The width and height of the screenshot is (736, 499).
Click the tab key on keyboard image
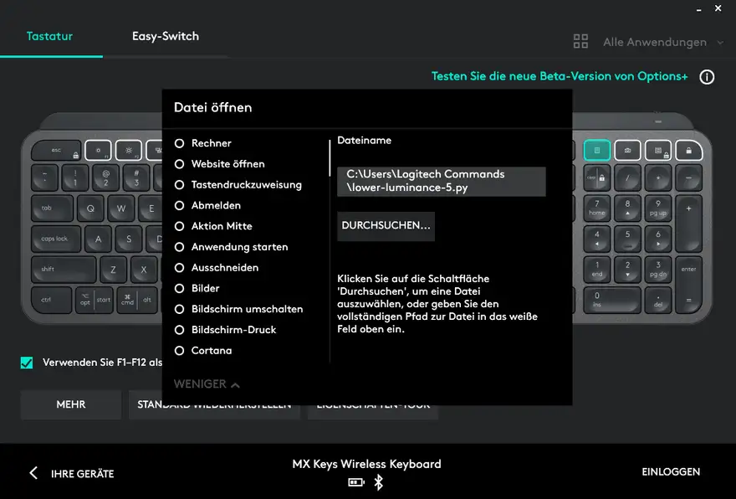[52, 208]
